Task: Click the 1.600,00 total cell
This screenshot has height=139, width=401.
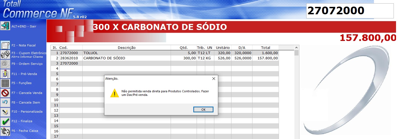Action: [265, 53]
